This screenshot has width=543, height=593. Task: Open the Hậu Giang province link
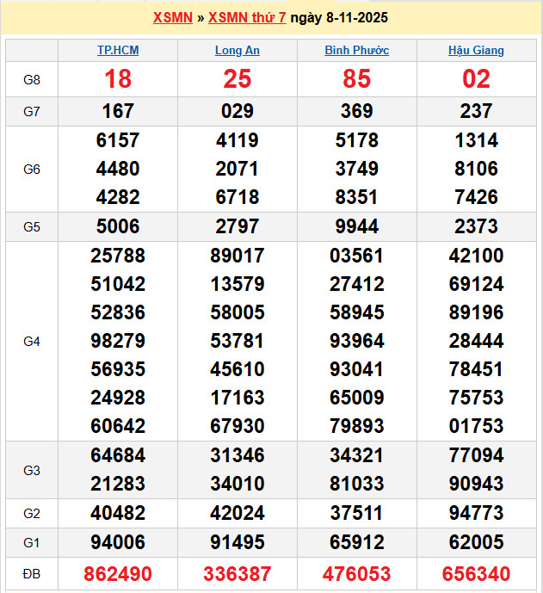[476, 51]
